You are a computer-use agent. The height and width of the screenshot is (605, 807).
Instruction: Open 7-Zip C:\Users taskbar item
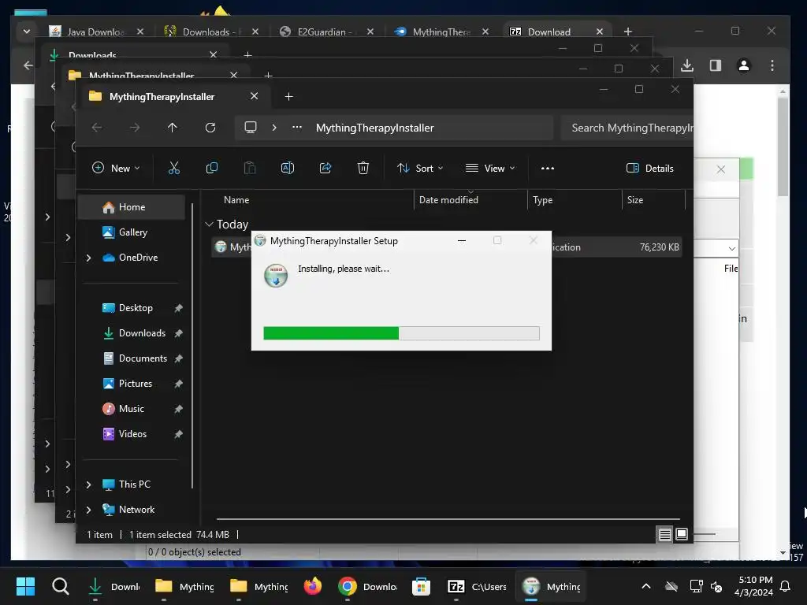477,586
